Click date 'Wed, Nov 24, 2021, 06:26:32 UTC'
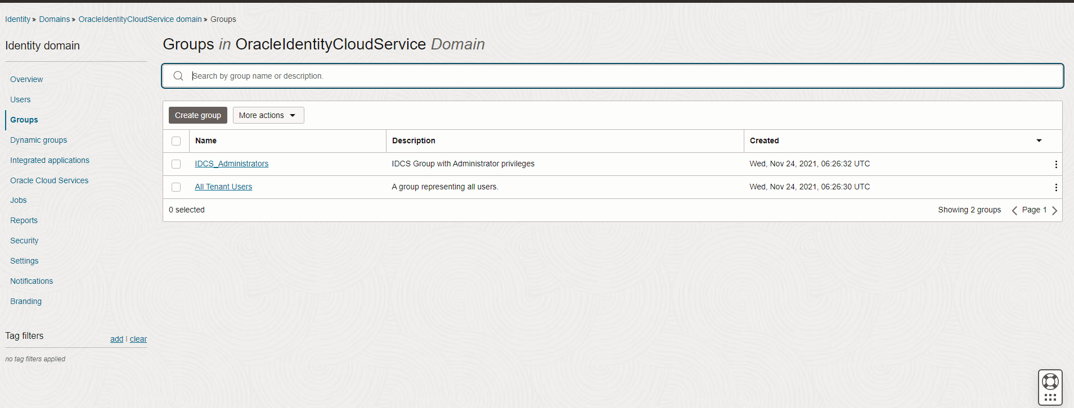Screen dimensions: 1074x408 pyautogui.click(x=810, y=164)
